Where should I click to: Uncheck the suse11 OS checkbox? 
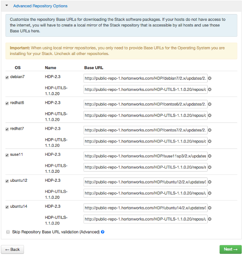pos(7,155)
